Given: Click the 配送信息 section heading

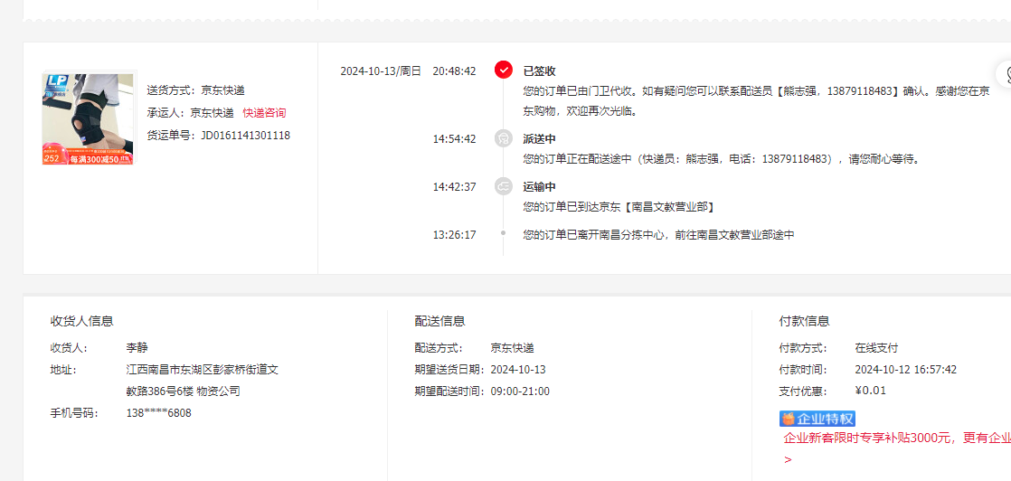Looking at the screenshot, I should coord(439,321).
